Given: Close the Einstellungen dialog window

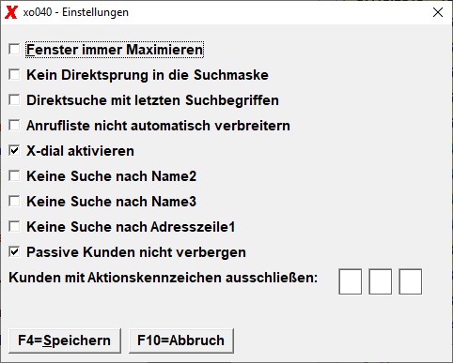Looking at the screenshot, I should 437,12.
